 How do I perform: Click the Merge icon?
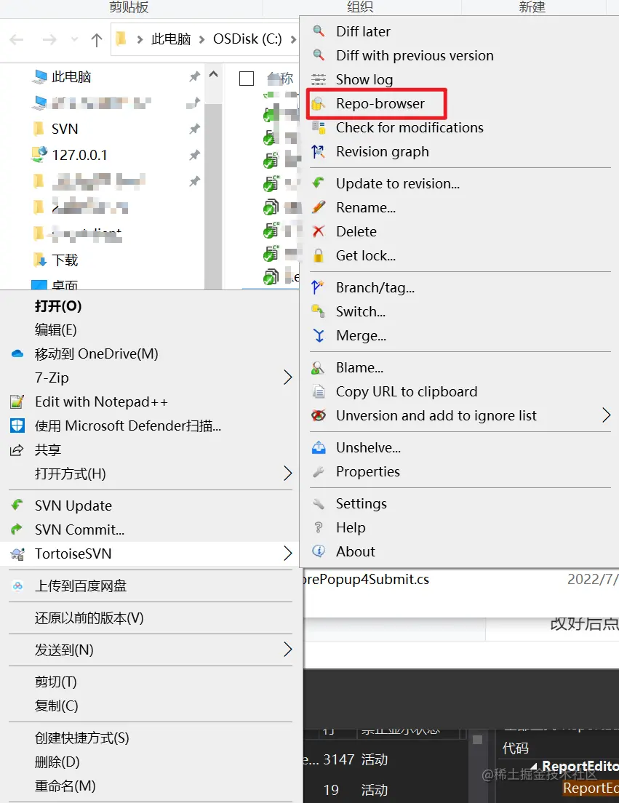(x=319, y=335)
